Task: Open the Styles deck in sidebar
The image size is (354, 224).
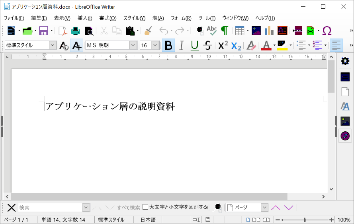Action: (345, 106)
